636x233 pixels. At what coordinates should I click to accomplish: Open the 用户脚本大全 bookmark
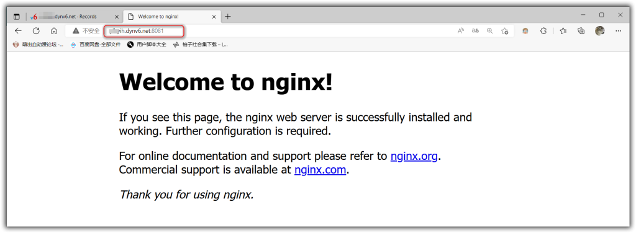click(147, 45)
